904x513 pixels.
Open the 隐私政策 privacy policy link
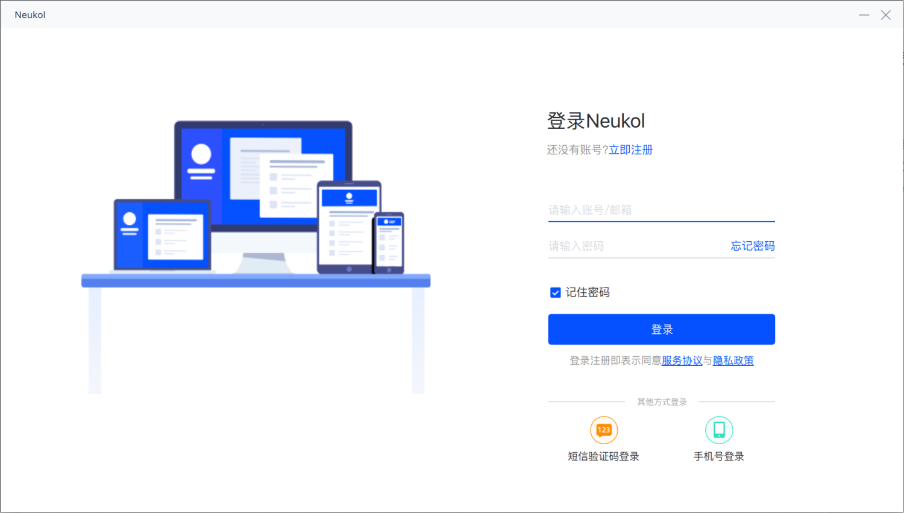(733, 360)
